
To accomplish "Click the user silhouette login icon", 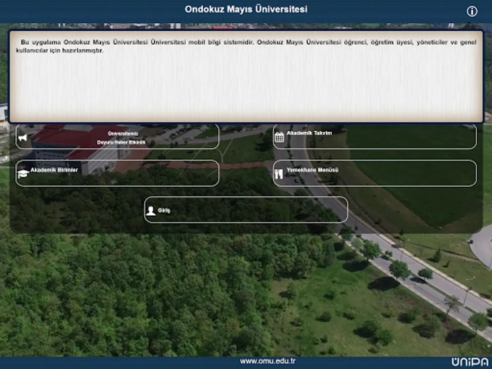I will coord(151,211).
